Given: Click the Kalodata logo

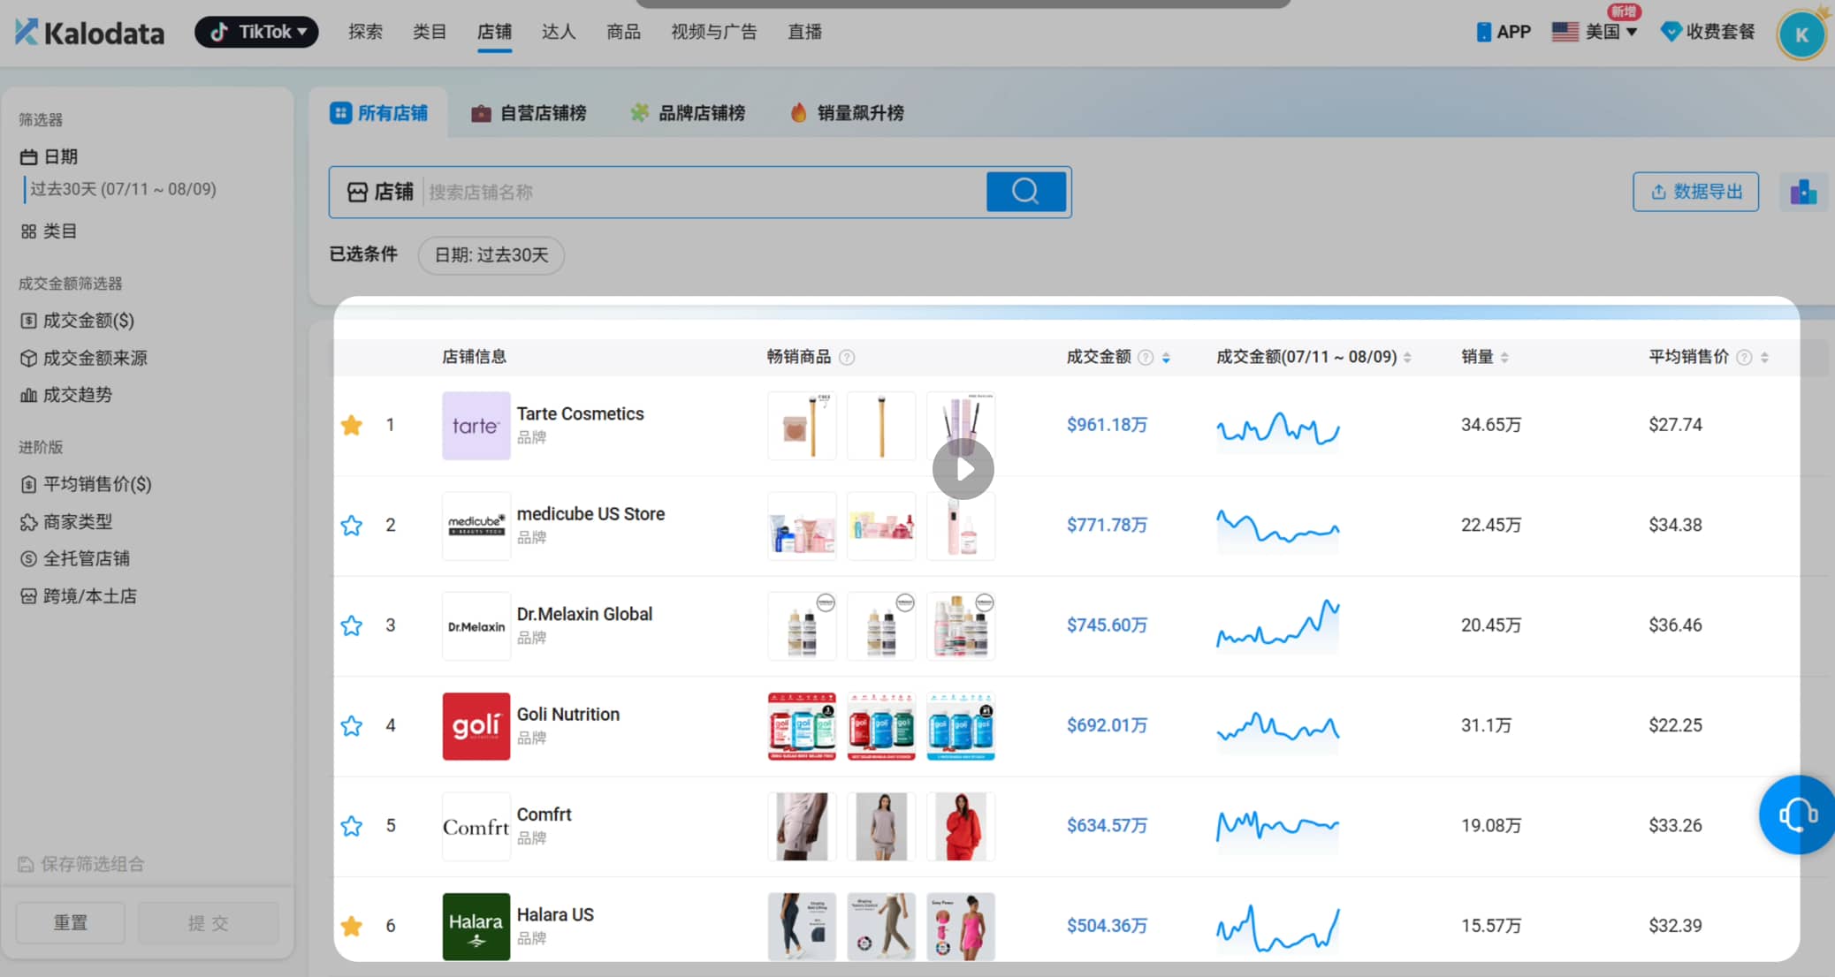Looking at the screenshot, I should (x=88, y=32).
